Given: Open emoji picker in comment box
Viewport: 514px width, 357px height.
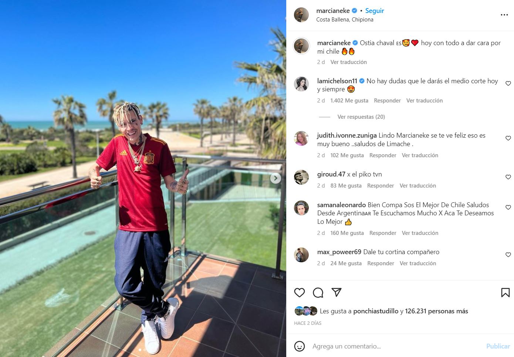Looking at the screenshot, I should [300, 346].
